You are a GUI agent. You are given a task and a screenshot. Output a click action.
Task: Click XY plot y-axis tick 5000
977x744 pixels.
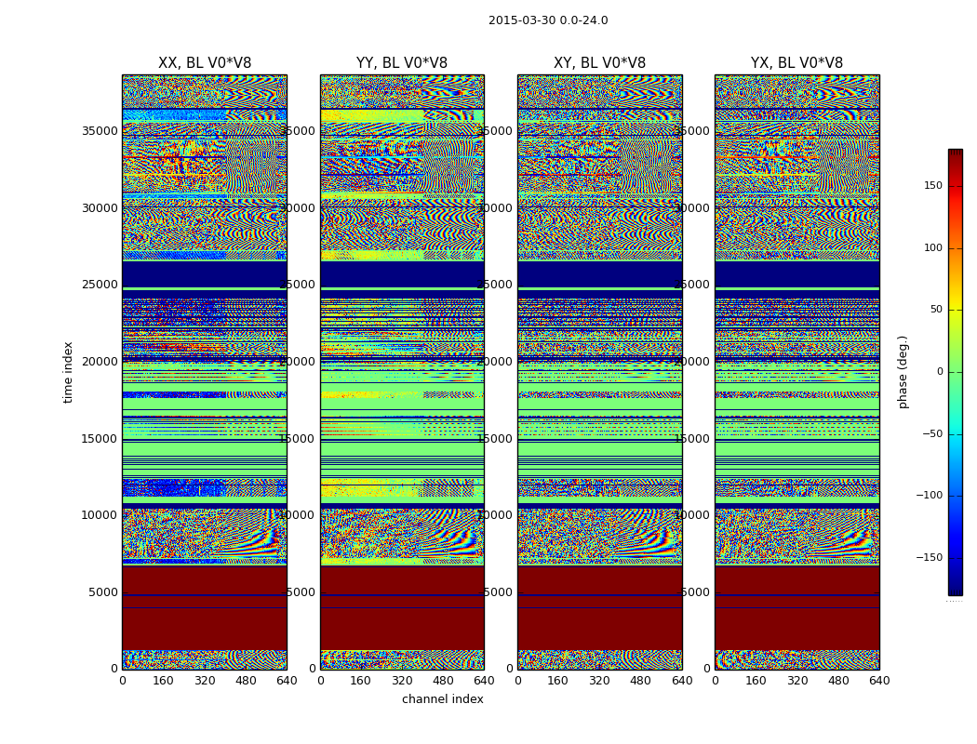[499, 592]
